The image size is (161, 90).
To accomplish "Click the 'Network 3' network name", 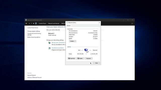I will [51, 33].
